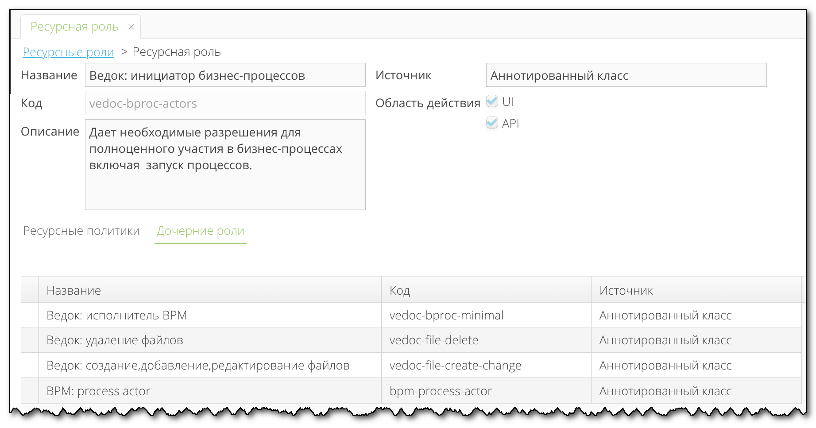Close the Ресурсная роль tab
Image resolution: width=816 pixels, height=428 pixels.
click(131, 27)
